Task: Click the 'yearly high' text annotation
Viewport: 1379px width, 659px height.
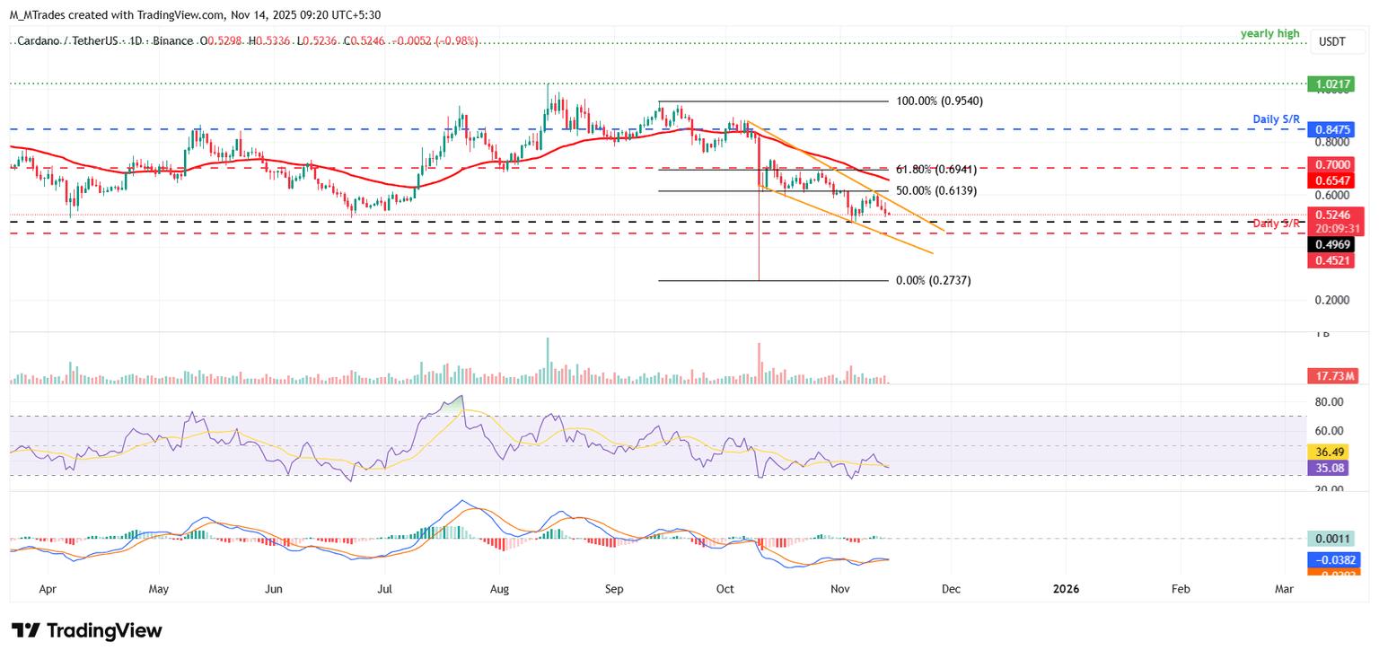Action: pyautogui.click(x=1269, y=34)
